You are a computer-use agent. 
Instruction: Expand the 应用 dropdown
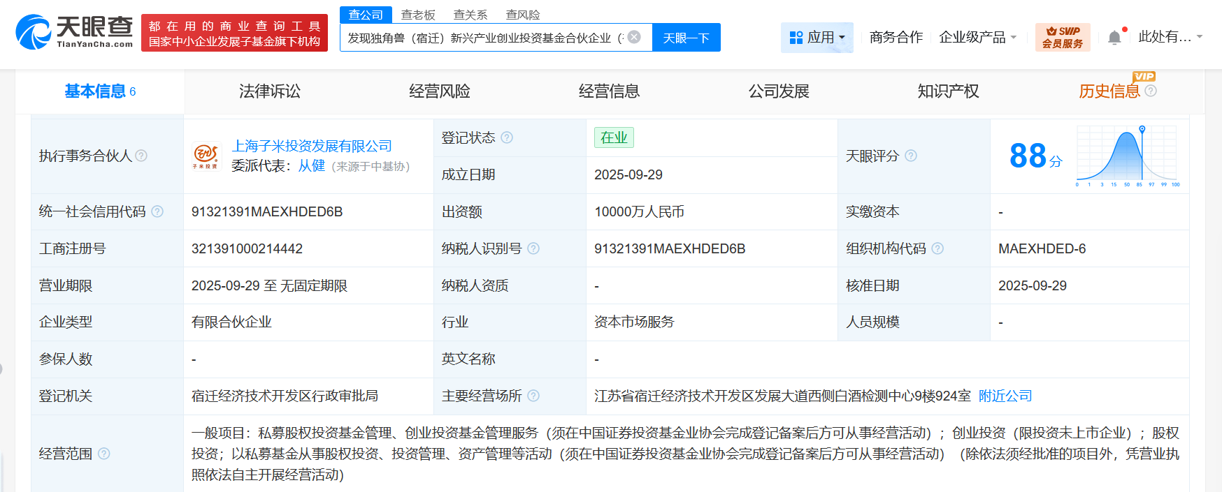(x=817, y=38)
